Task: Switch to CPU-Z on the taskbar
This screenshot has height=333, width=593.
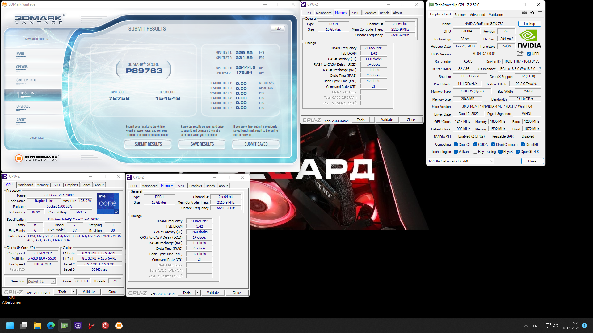Action: 78,326
